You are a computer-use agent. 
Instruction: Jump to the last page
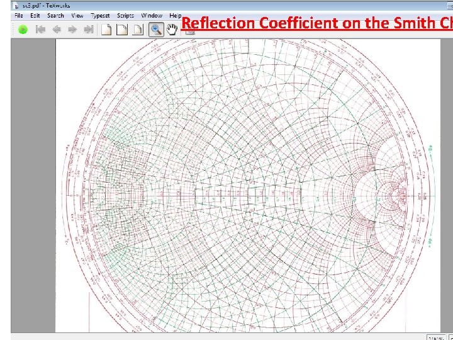tap(89, 30)
